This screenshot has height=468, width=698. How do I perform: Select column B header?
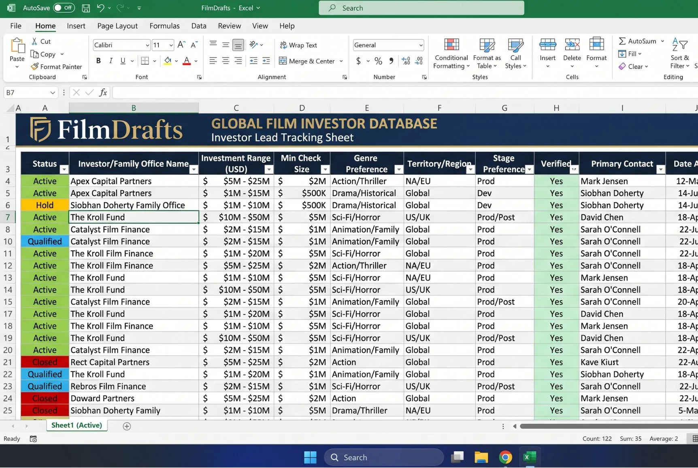tap(134, 108)
